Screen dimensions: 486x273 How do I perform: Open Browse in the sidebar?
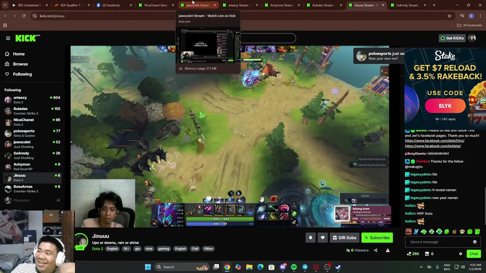[20, 64]
